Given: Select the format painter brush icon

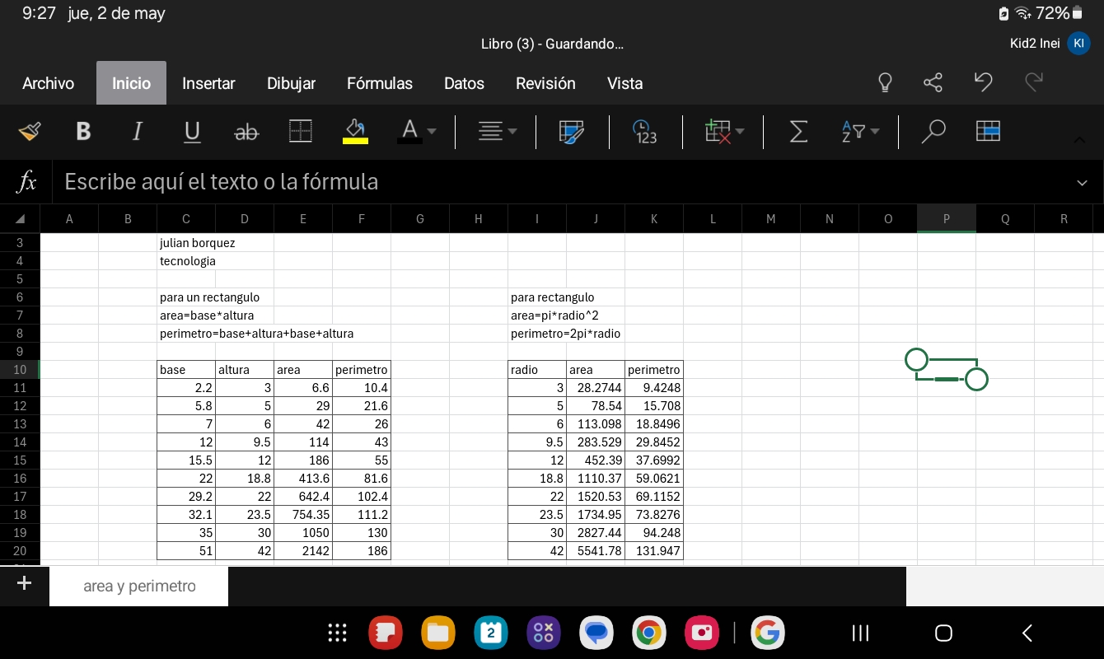Looking at the screenshot, I should pos(30,131).
